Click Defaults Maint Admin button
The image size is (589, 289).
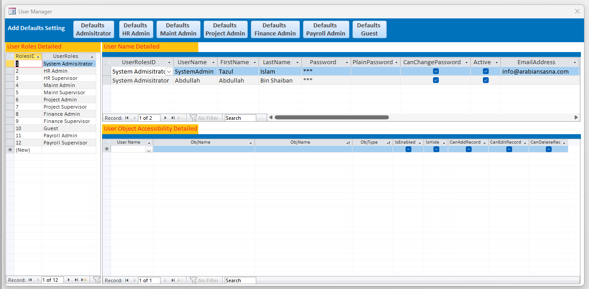[x=178, y=29]
